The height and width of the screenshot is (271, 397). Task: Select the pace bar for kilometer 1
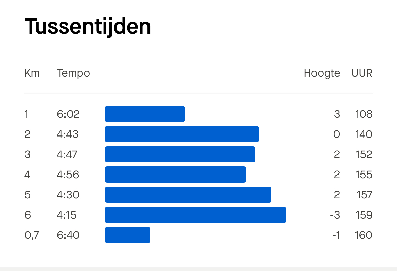click(x=145, y=114)
